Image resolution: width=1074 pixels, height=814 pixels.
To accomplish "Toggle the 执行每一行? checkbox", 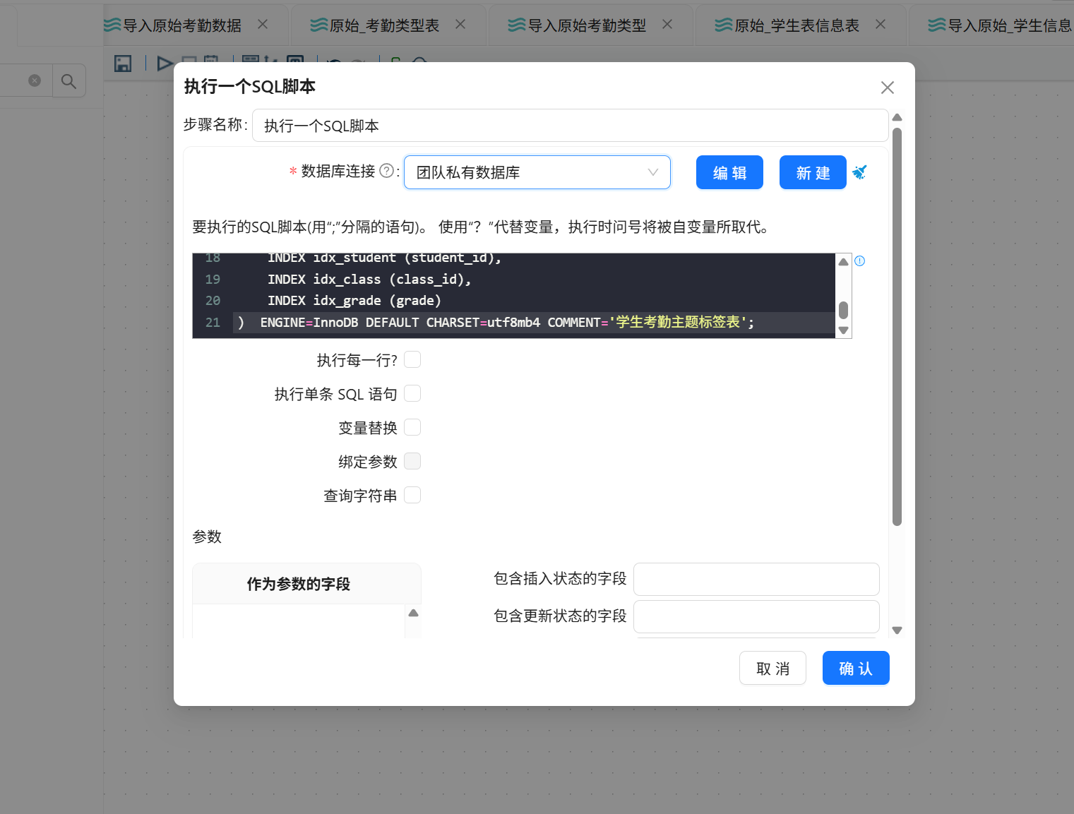I will tap(412, 360).
